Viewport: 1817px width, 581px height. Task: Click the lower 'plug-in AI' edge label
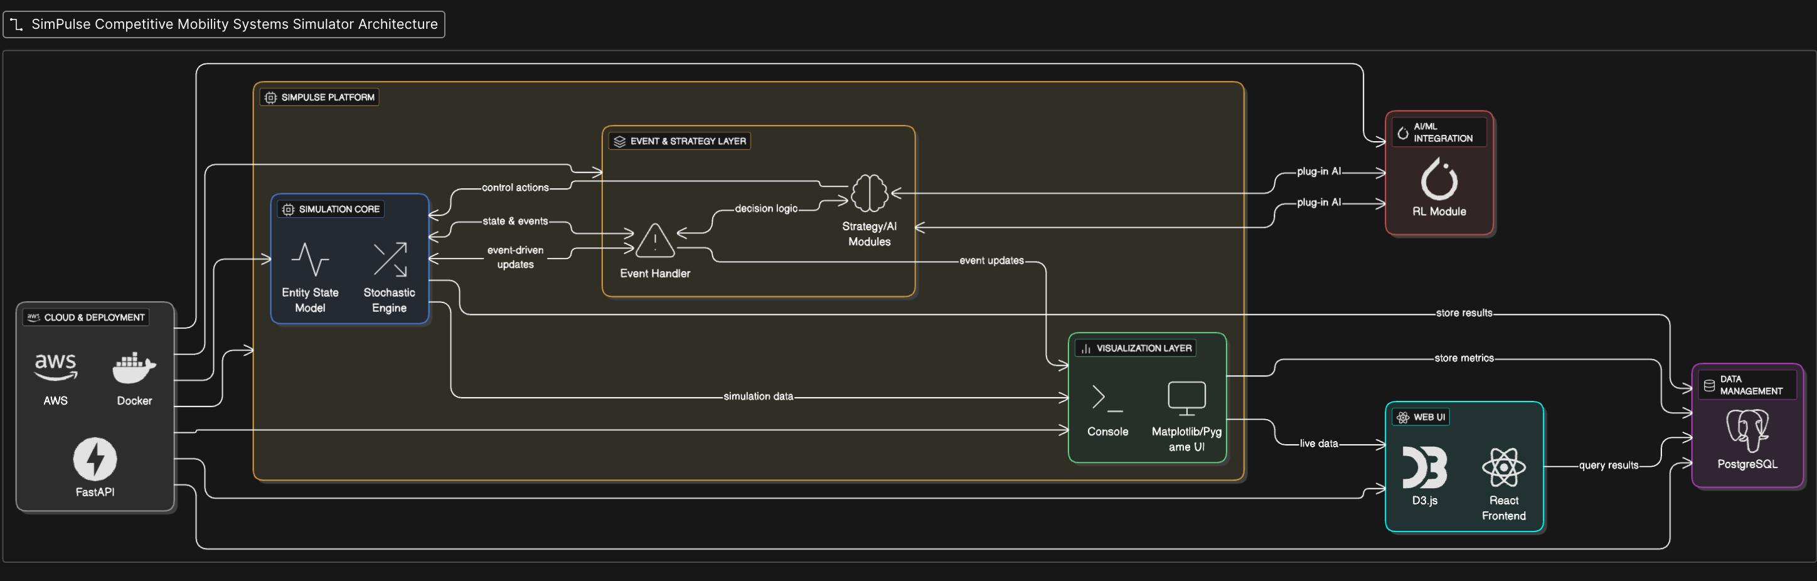point(1319,203)
